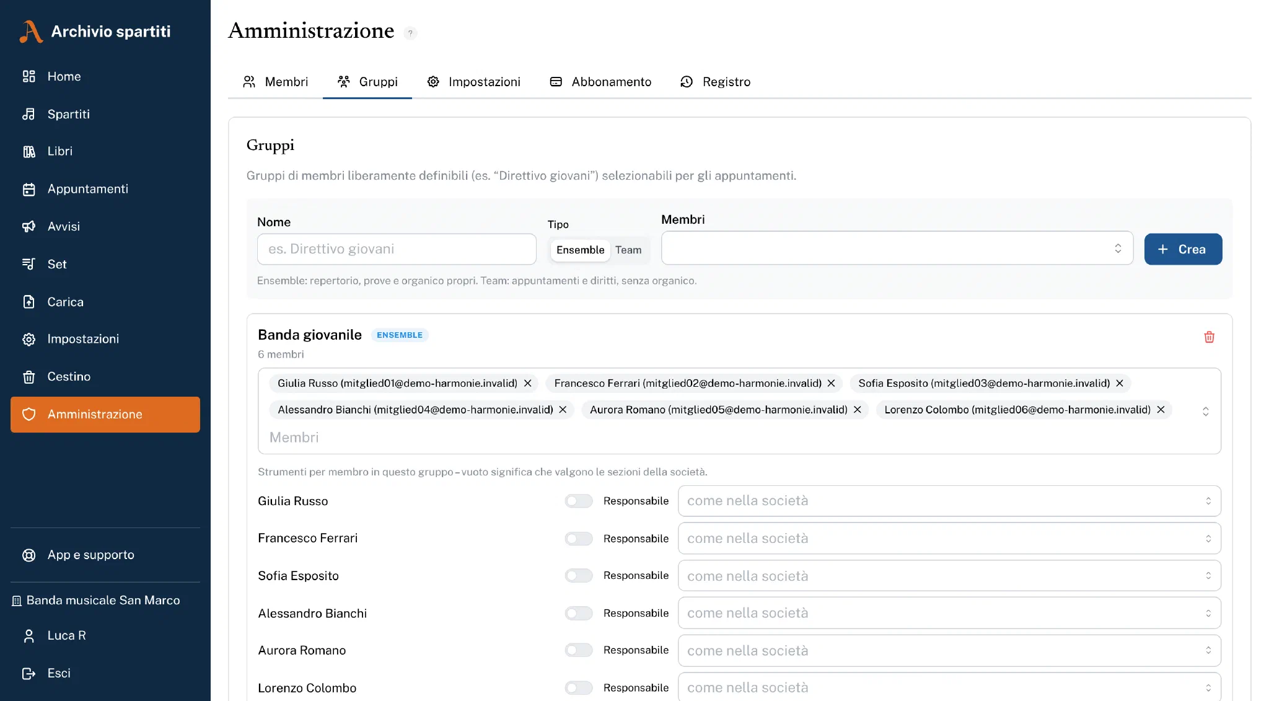
Task: Open the Registro tab
Action: click(x=715, y=82)
